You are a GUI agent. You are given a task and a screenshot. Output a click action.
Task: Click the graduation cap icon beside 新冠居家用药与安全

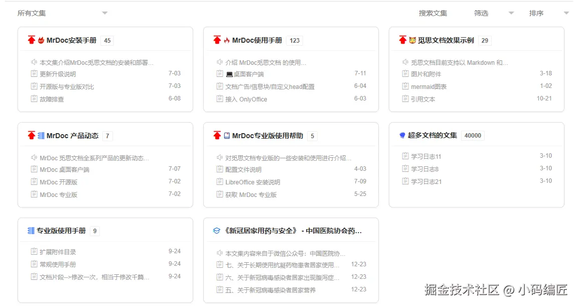pyautogui.click(x=217, y=231)
